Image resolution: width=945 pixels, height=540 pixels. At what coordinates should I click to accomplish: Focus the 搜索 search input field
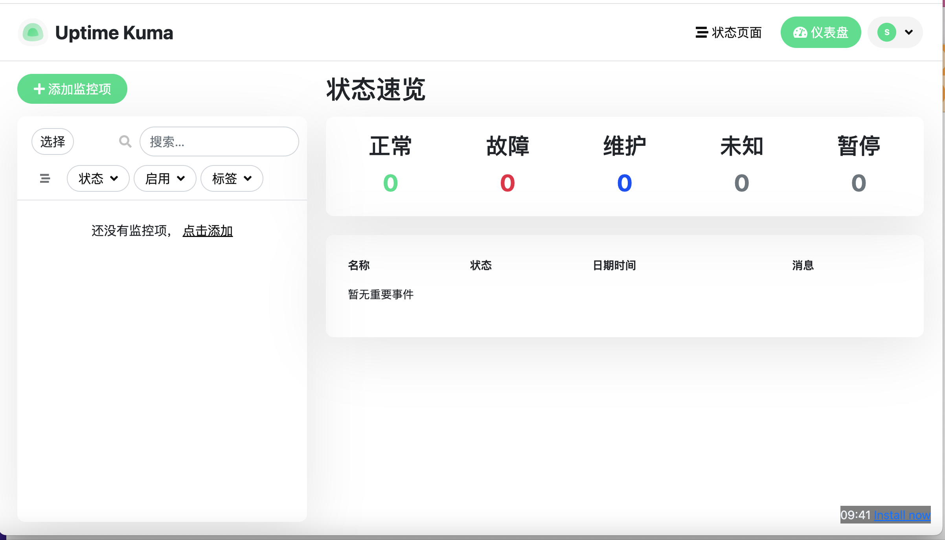click(219, 141)
